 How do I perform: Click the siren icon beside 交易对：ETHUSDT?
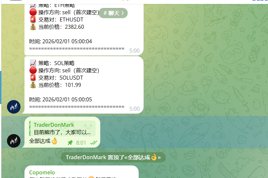(33, 19)
